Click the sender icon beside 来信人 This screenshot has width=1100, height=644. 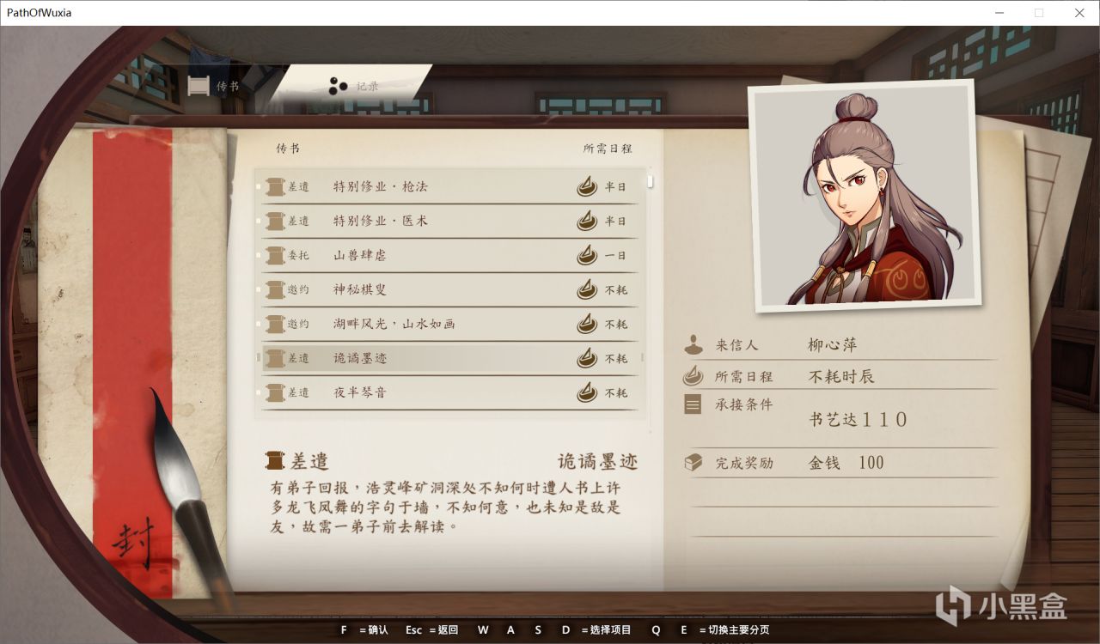click(693, 344)
